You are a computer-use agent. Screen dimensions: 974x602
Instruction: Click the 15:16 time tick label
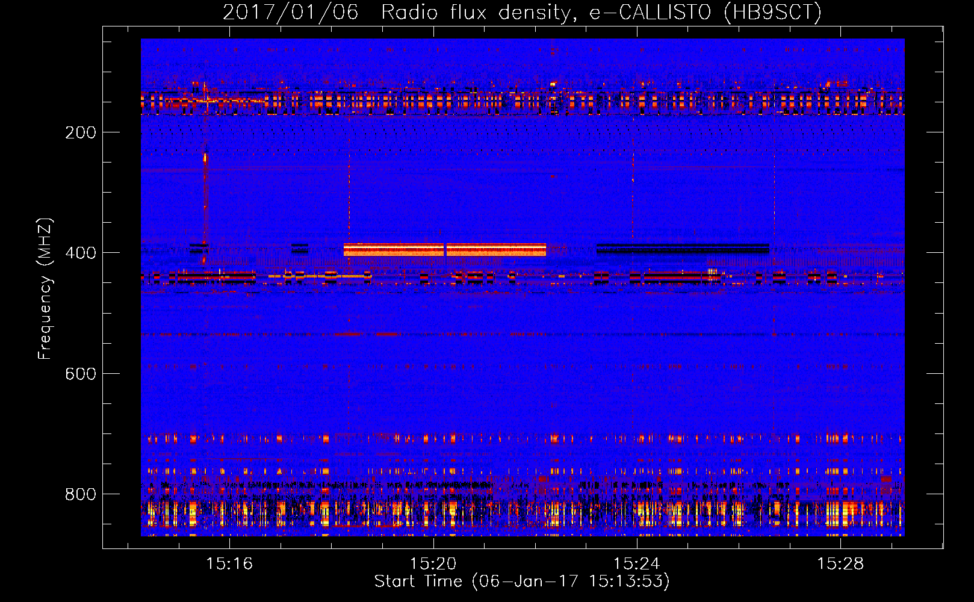coord(229,563)
